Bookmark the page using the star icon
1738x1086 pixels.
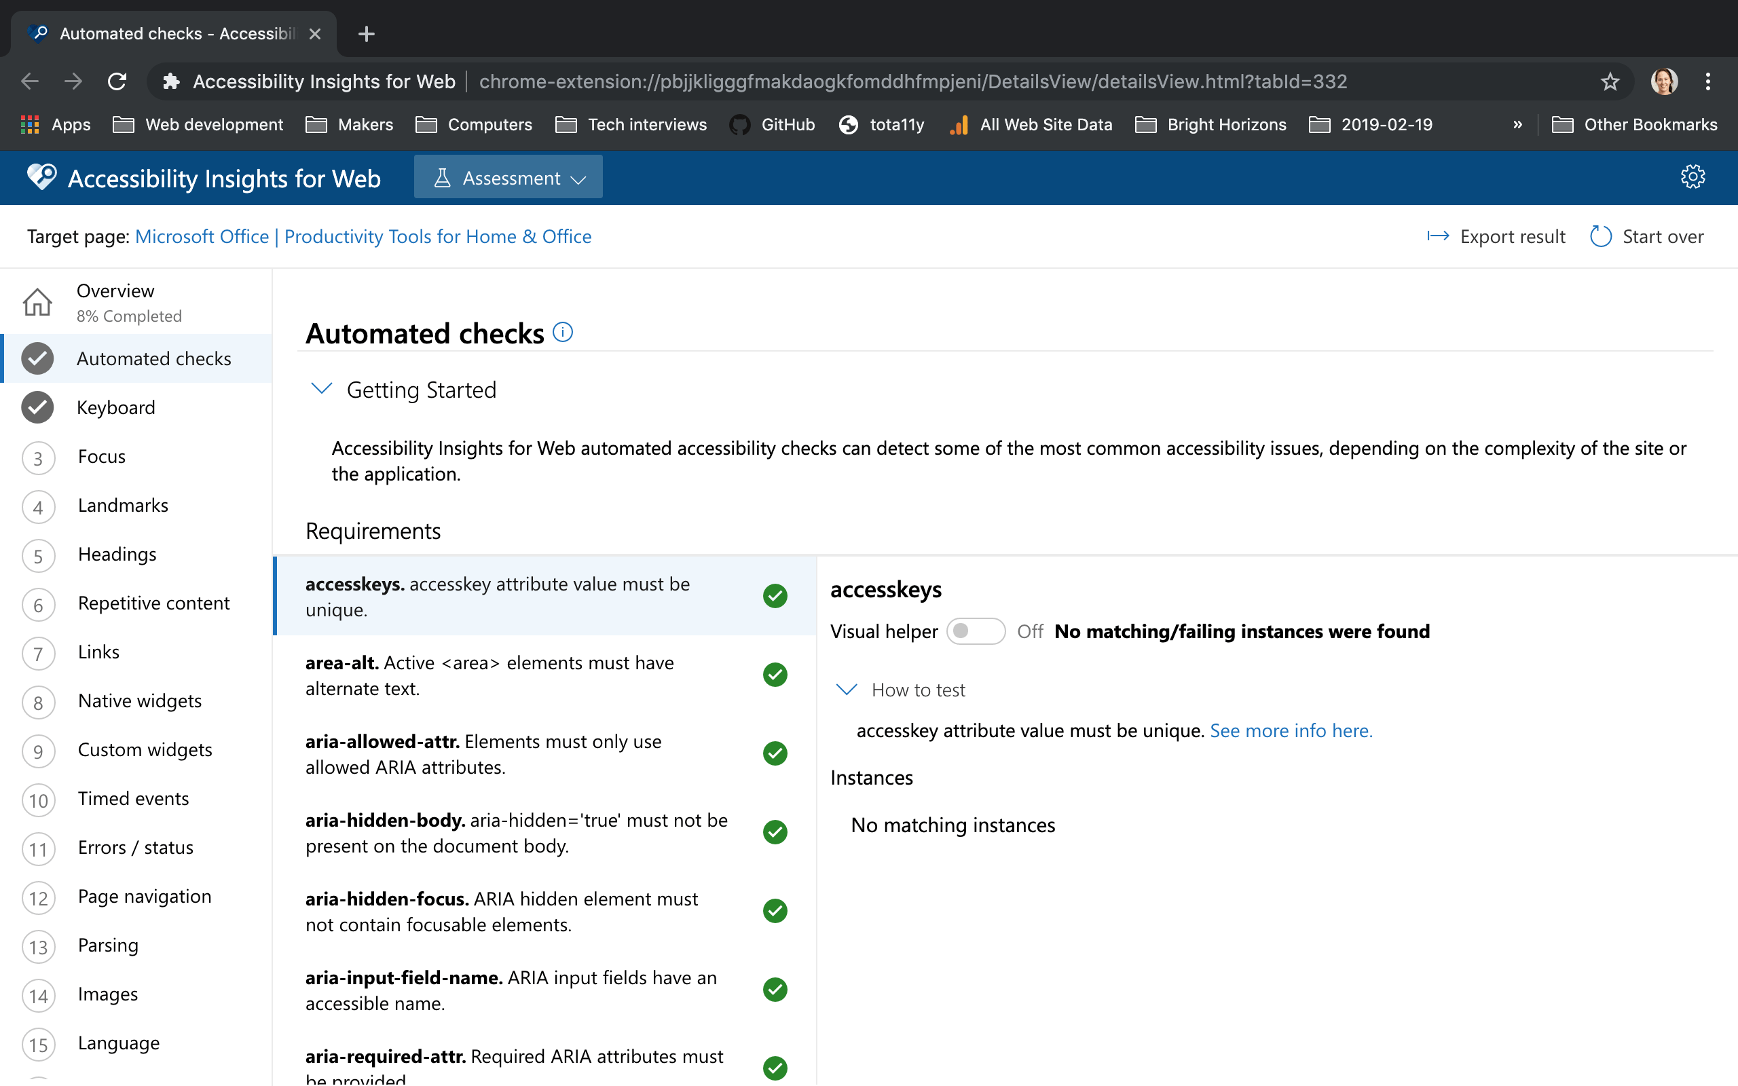click(1610, 81)
